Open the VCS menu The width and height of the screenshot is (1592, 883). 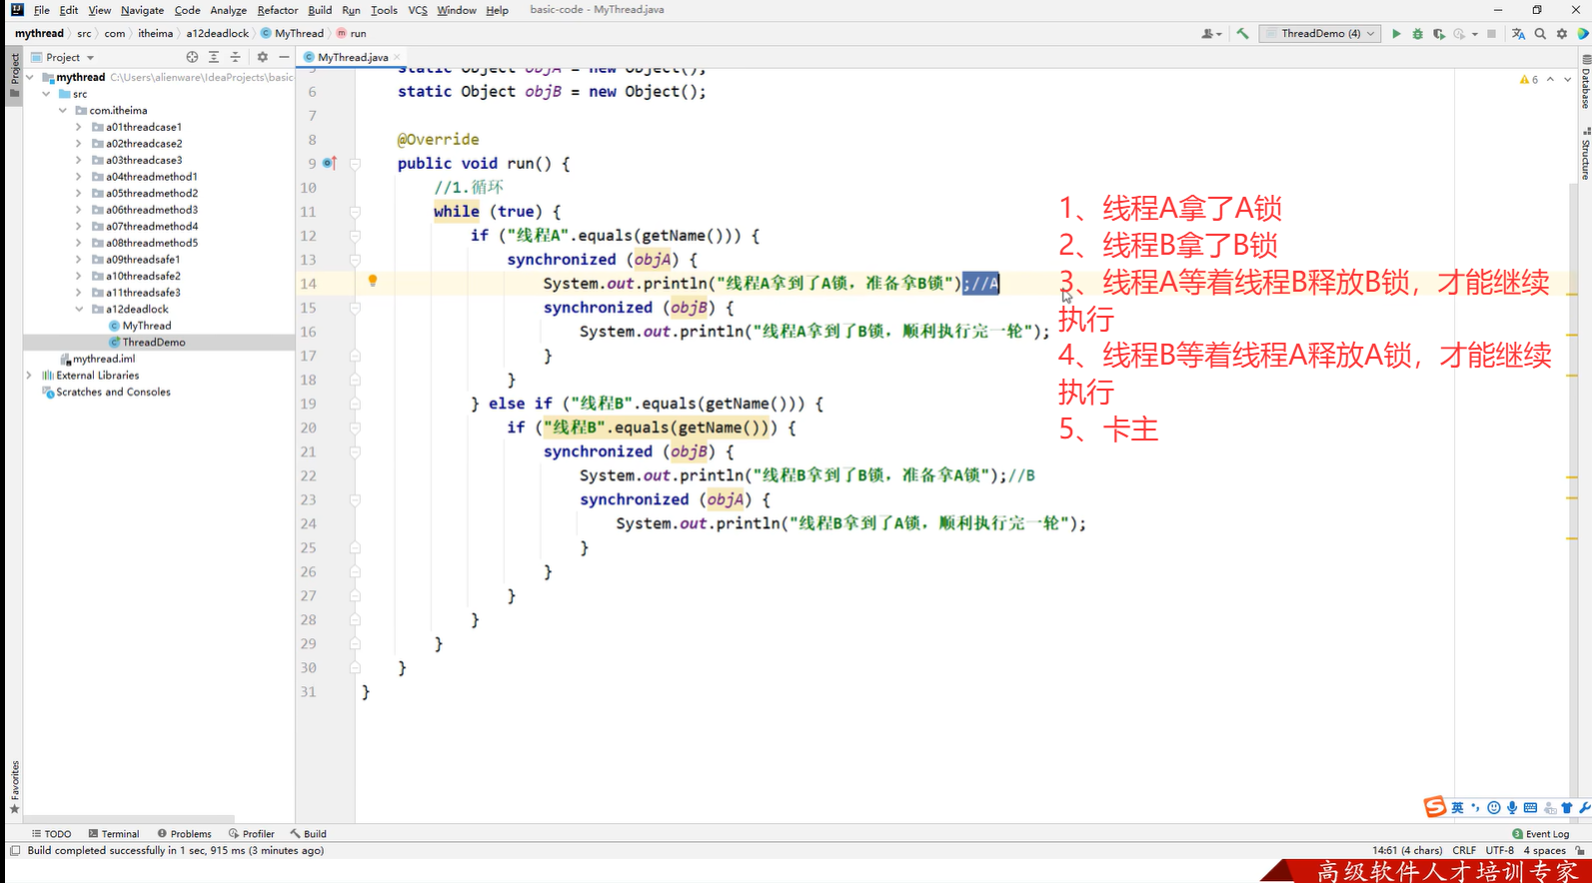pos(418,10)
